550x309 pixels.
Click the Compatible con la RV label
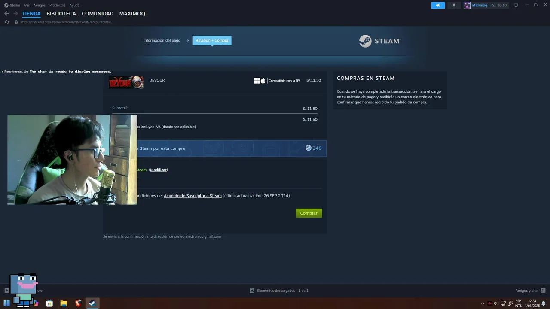(284, 81)
